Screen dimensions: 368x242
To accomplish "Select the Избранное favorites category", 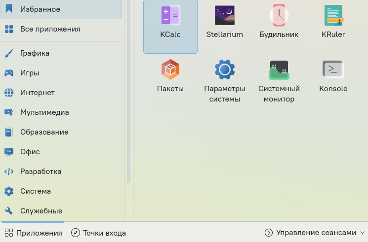I will click(x=61, y=9).
